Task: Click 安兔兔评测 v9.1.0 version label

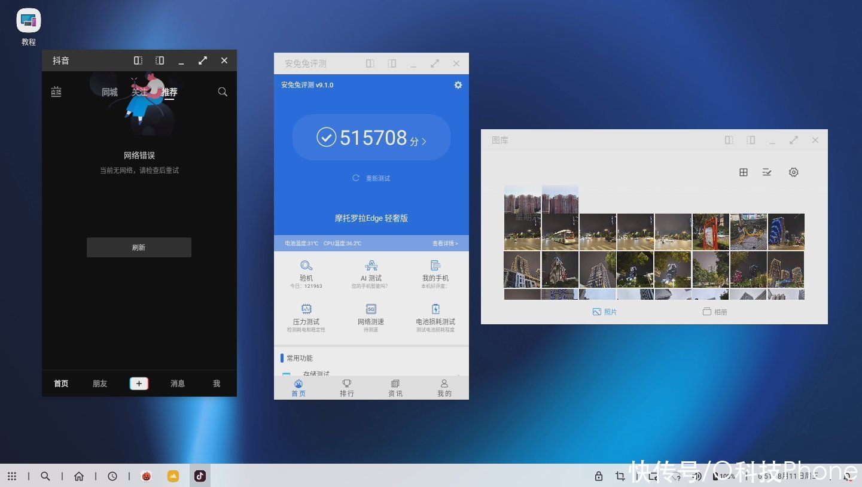Action: [x=307, y=85]
